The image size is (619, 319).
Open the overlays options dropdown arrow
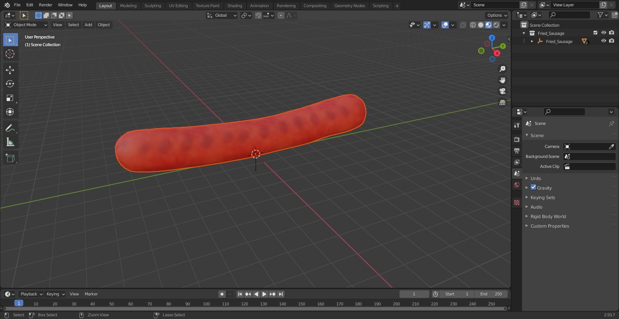[452, 25]
